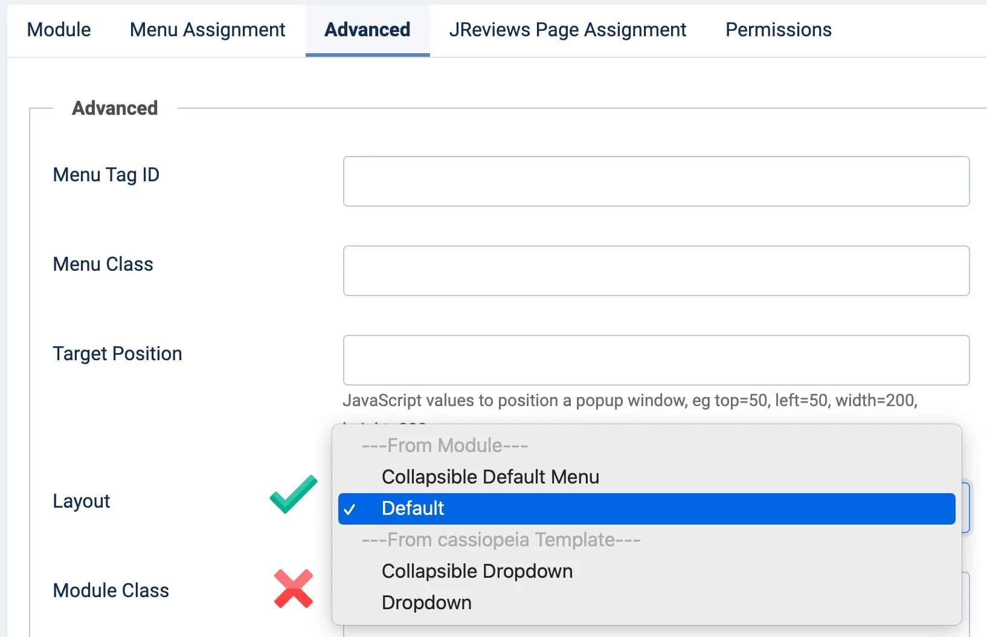
Task: Select the Advanced tab
Action: [367, 30]
